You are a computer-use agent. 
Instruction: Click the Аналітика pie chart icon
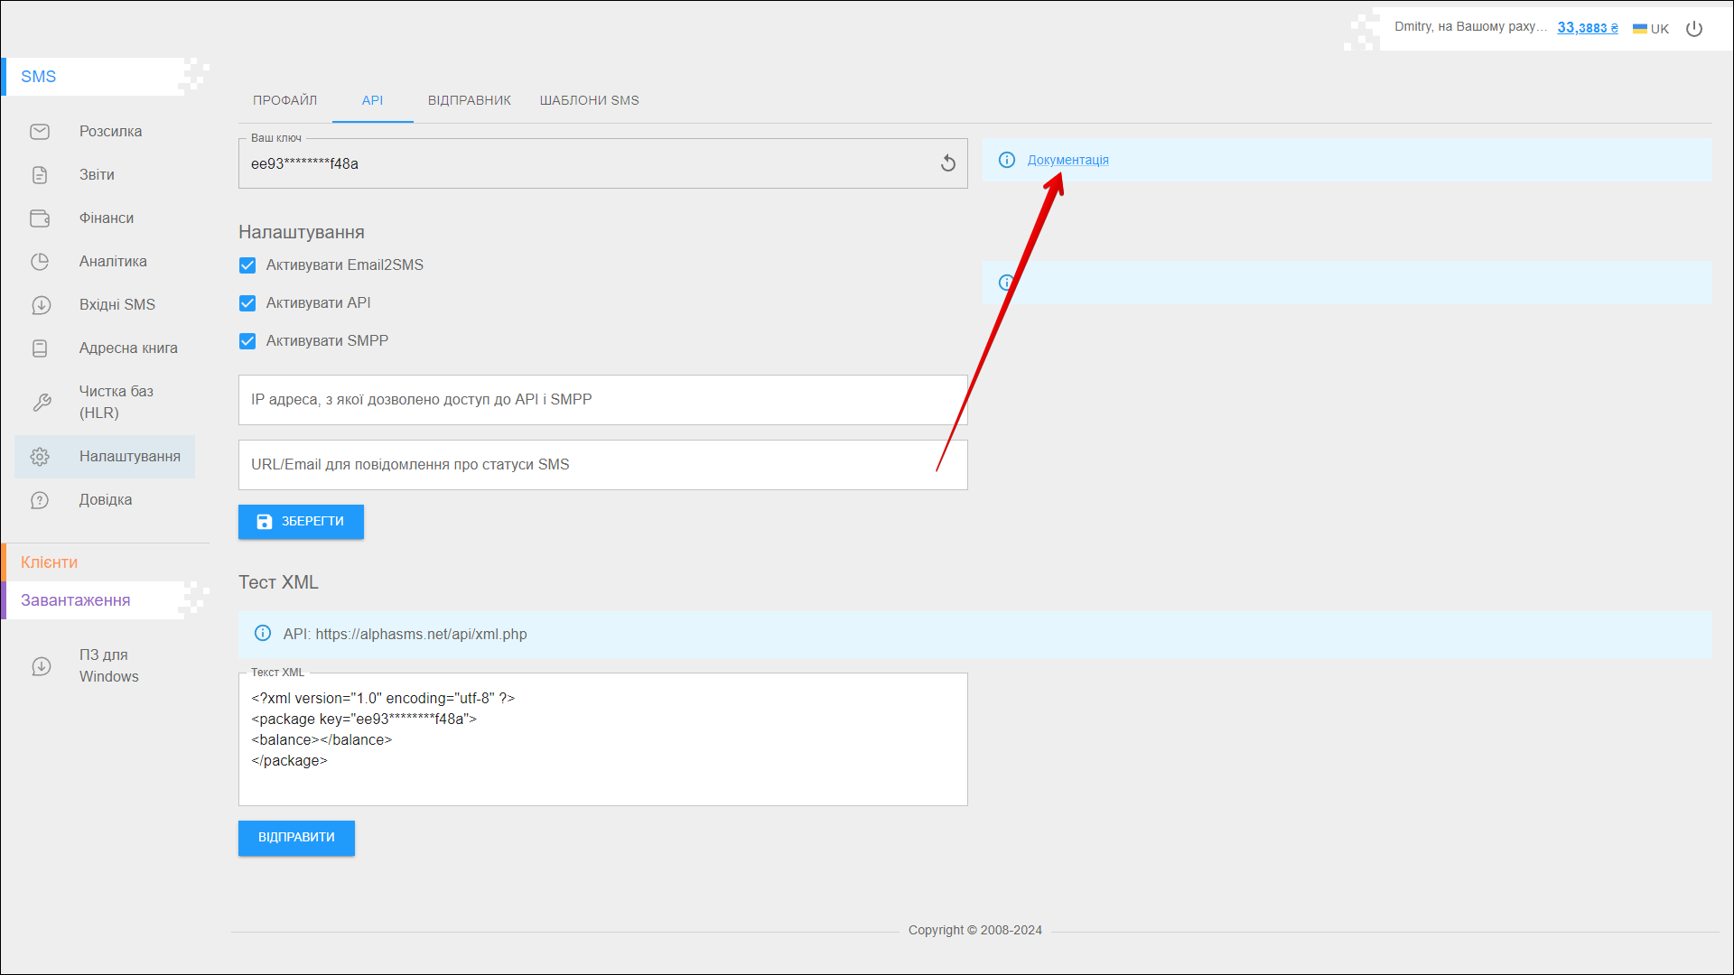(40, 262)
